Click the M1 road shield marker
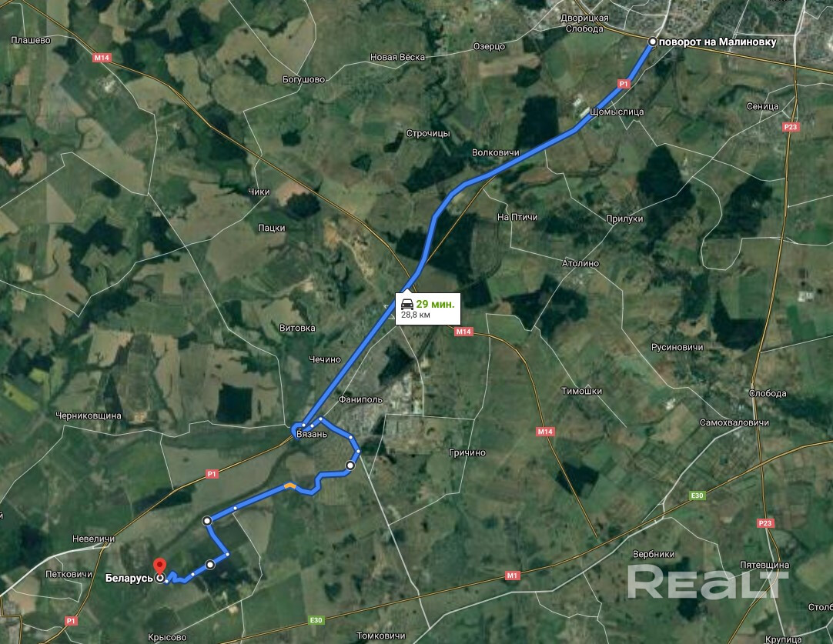Image resolution: width=833 pixels, height=644 pixels. [x=512, y=576]
